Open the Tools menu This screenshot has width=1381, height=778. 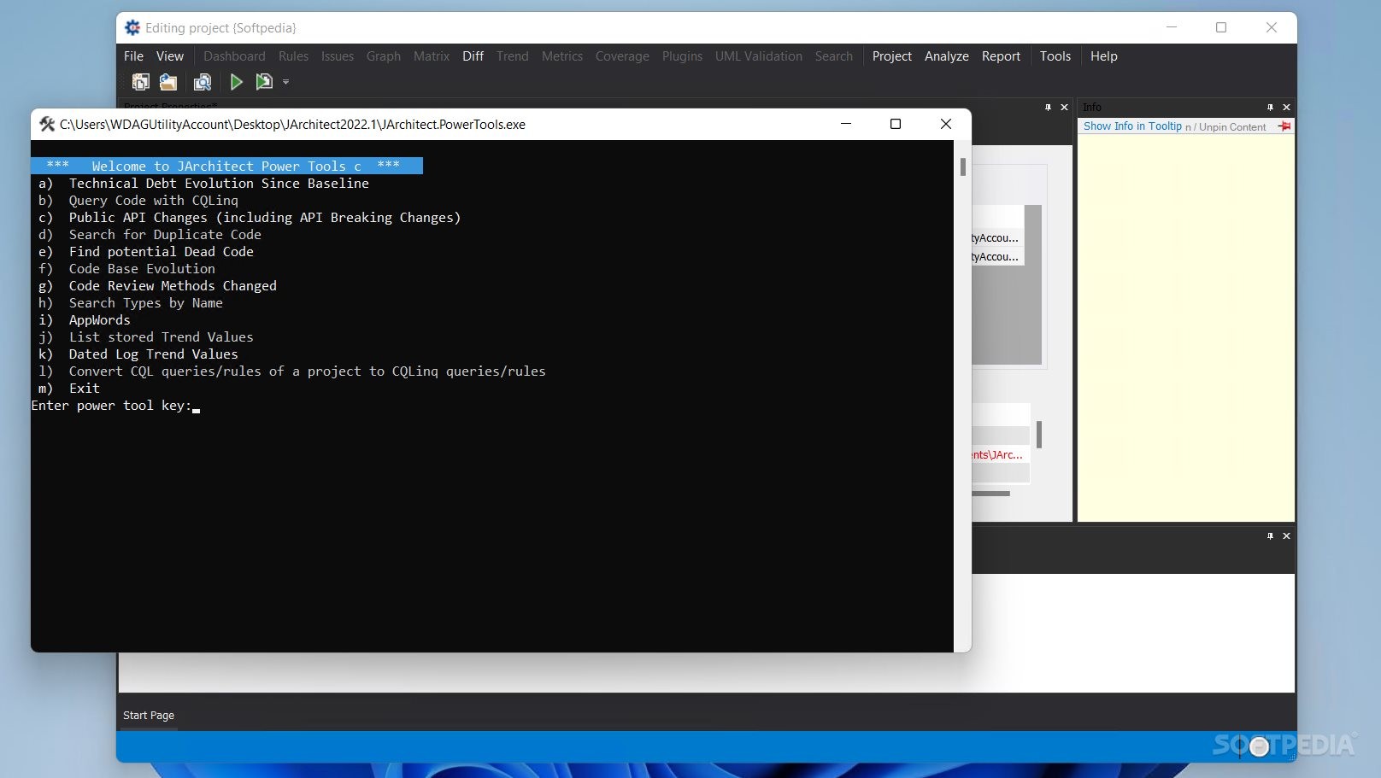1055,56
